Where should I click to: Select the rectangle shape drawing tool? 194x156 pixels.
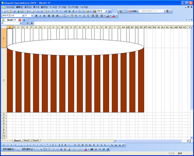45,149
